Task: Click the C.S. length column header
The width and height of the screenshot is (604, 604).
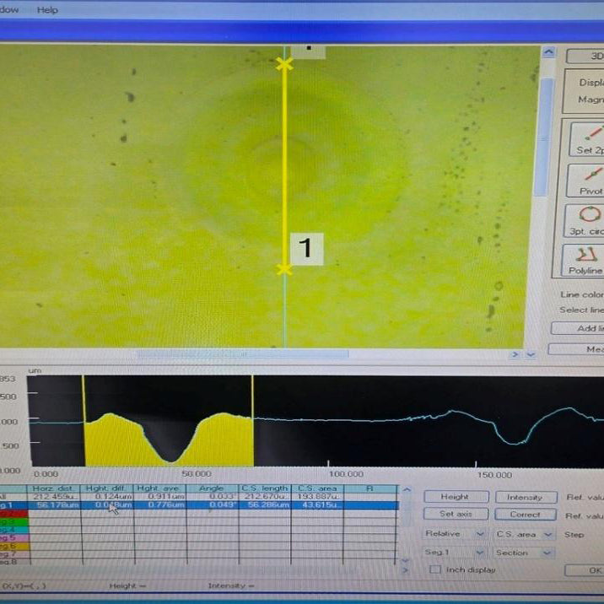Action: click(x=265, y=488)
